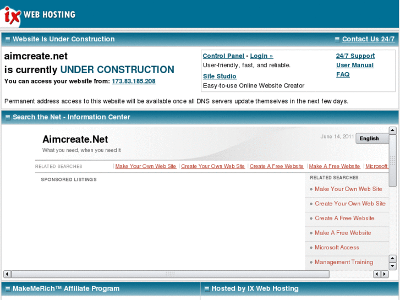Select sidebar item Create Your Own Web Site
This screenshot has height=300, width=400.
click(350, 204)
